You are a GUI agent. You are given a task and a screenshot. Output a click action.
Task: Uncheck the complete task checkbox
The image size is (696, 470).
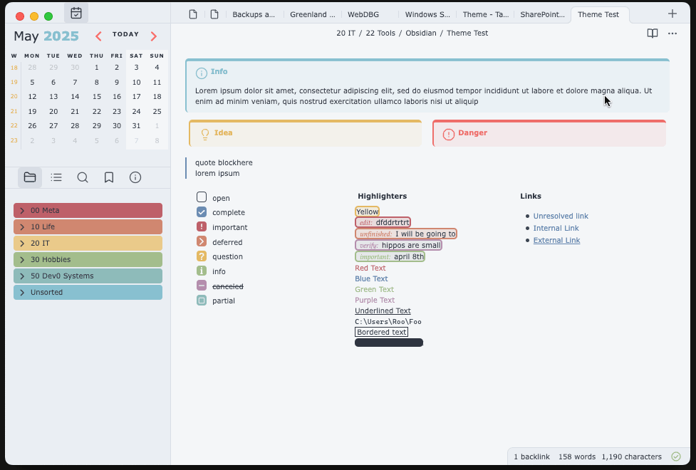(202, 211)
